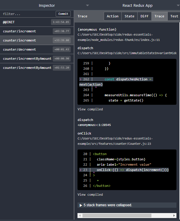Select the @@INIT action row
Screen dimensions: 180x221
(x=37, y=22)
